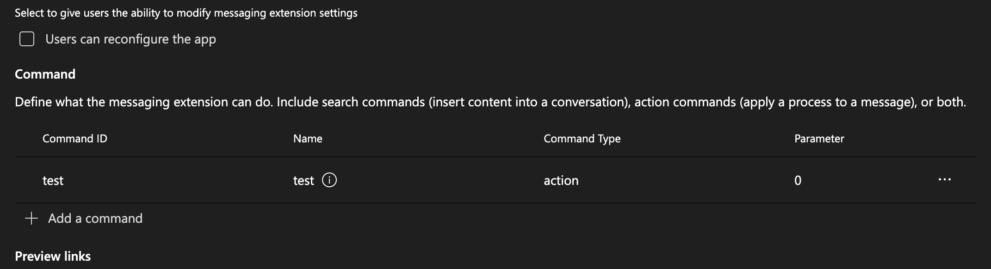
Task: Enable the Users can reconfigure the app checkbox
Action: (27, 39)
